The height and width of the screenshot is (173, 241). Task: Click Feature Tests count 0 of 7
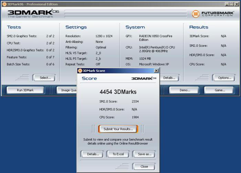(50, 57)
